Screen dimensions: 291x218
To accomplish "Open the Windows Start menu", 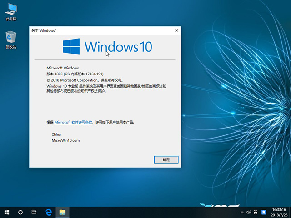I will pos(7,212).
